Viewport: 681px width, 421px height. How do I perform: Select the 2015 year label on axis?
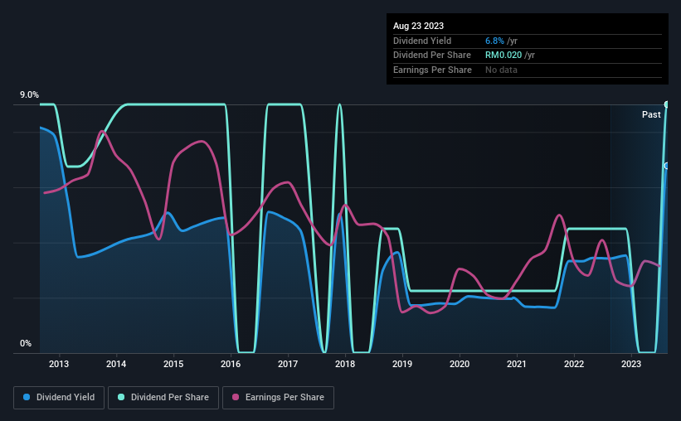point(173,364)
